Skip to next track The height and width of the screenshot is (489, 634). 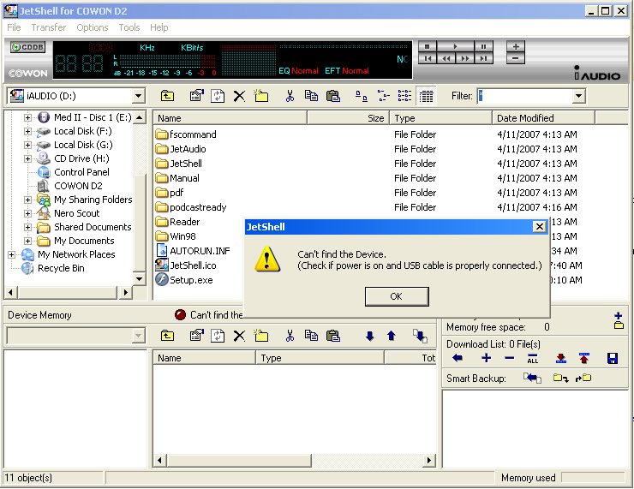[483, 58]
